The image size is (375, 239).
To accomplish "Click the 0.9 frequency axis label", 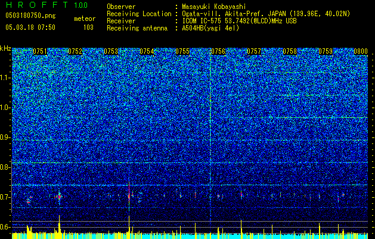I will (x=5, y=137).
